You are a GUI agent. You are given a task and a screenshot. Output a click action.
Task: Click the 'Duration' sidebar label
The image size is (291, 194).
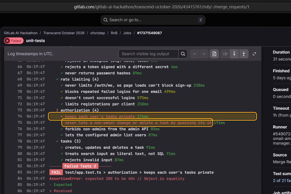281,52
